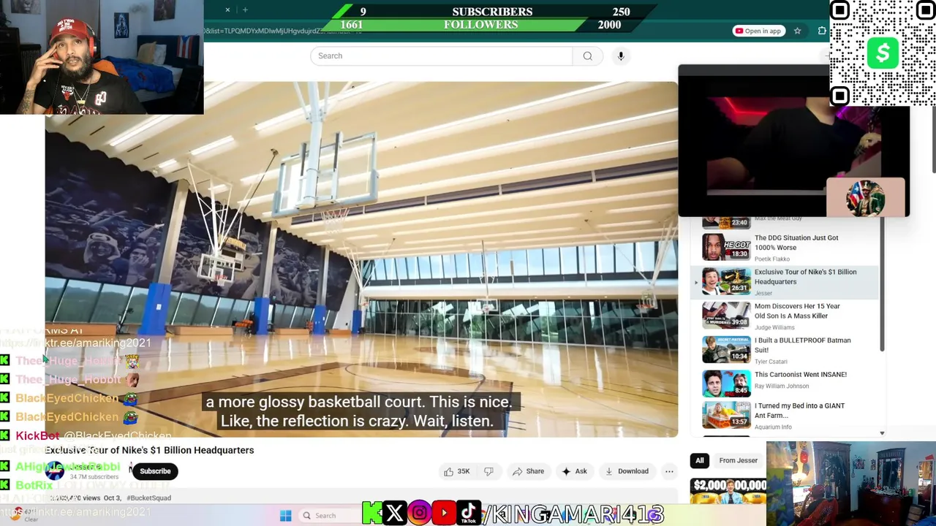Open the $2,000,000,000 recommended video thumbnail
This screenshot has width=936, height=526.
pyautogui.click(x=728, y=491)
